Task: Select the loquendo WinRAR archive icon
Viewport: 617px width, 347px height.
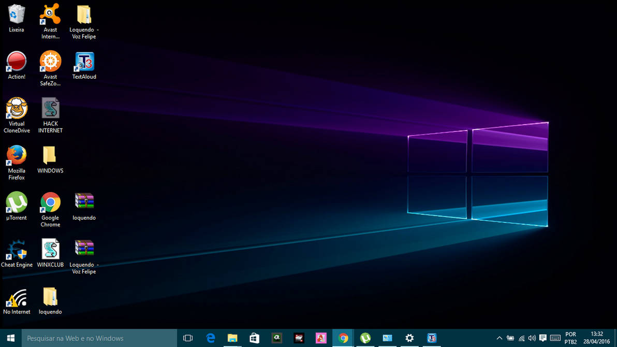Action: (x=84, y=207)
